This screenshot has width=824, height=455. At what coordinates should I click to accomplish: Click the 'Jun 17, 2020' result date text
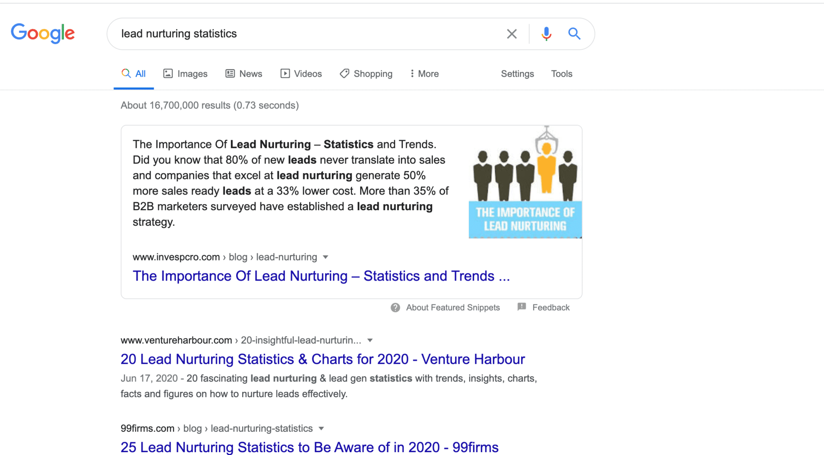click(149, 378)
